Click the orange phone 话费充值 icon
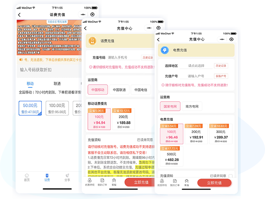This screenshot has width=265, height=199. (x=92, y=41)
